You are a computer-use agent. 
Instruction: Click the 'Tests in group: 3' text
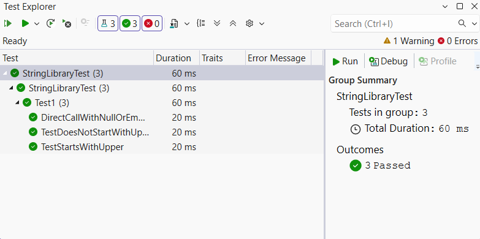coord(388,113)
